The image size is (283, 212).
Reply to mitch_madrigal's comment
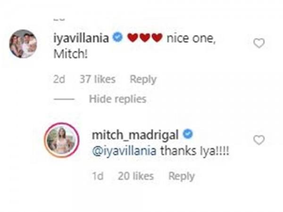(x=182, y=176)
